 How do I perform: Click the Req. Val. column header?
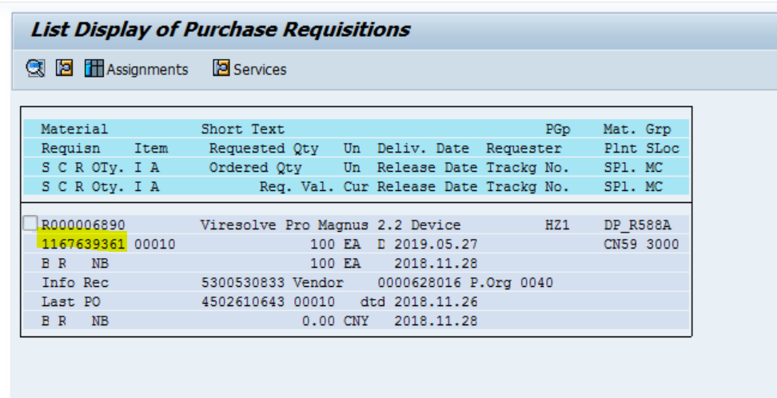pos(297,187)
